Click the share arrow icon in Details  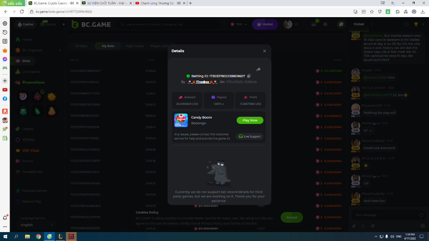(x=258, y=69)
